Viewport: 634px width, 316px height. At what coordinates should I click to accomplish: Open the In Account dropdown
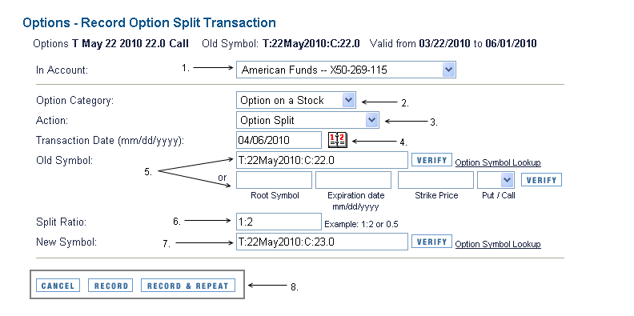click(x=346, y=70)
